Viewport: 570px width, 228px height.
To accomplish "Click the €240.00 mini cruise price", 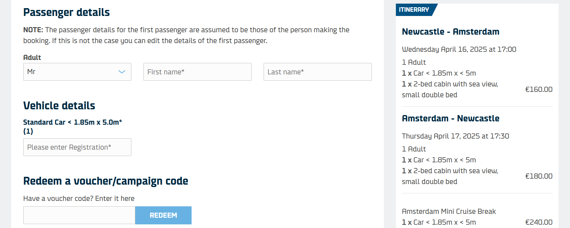I will (x=539, y=222).
